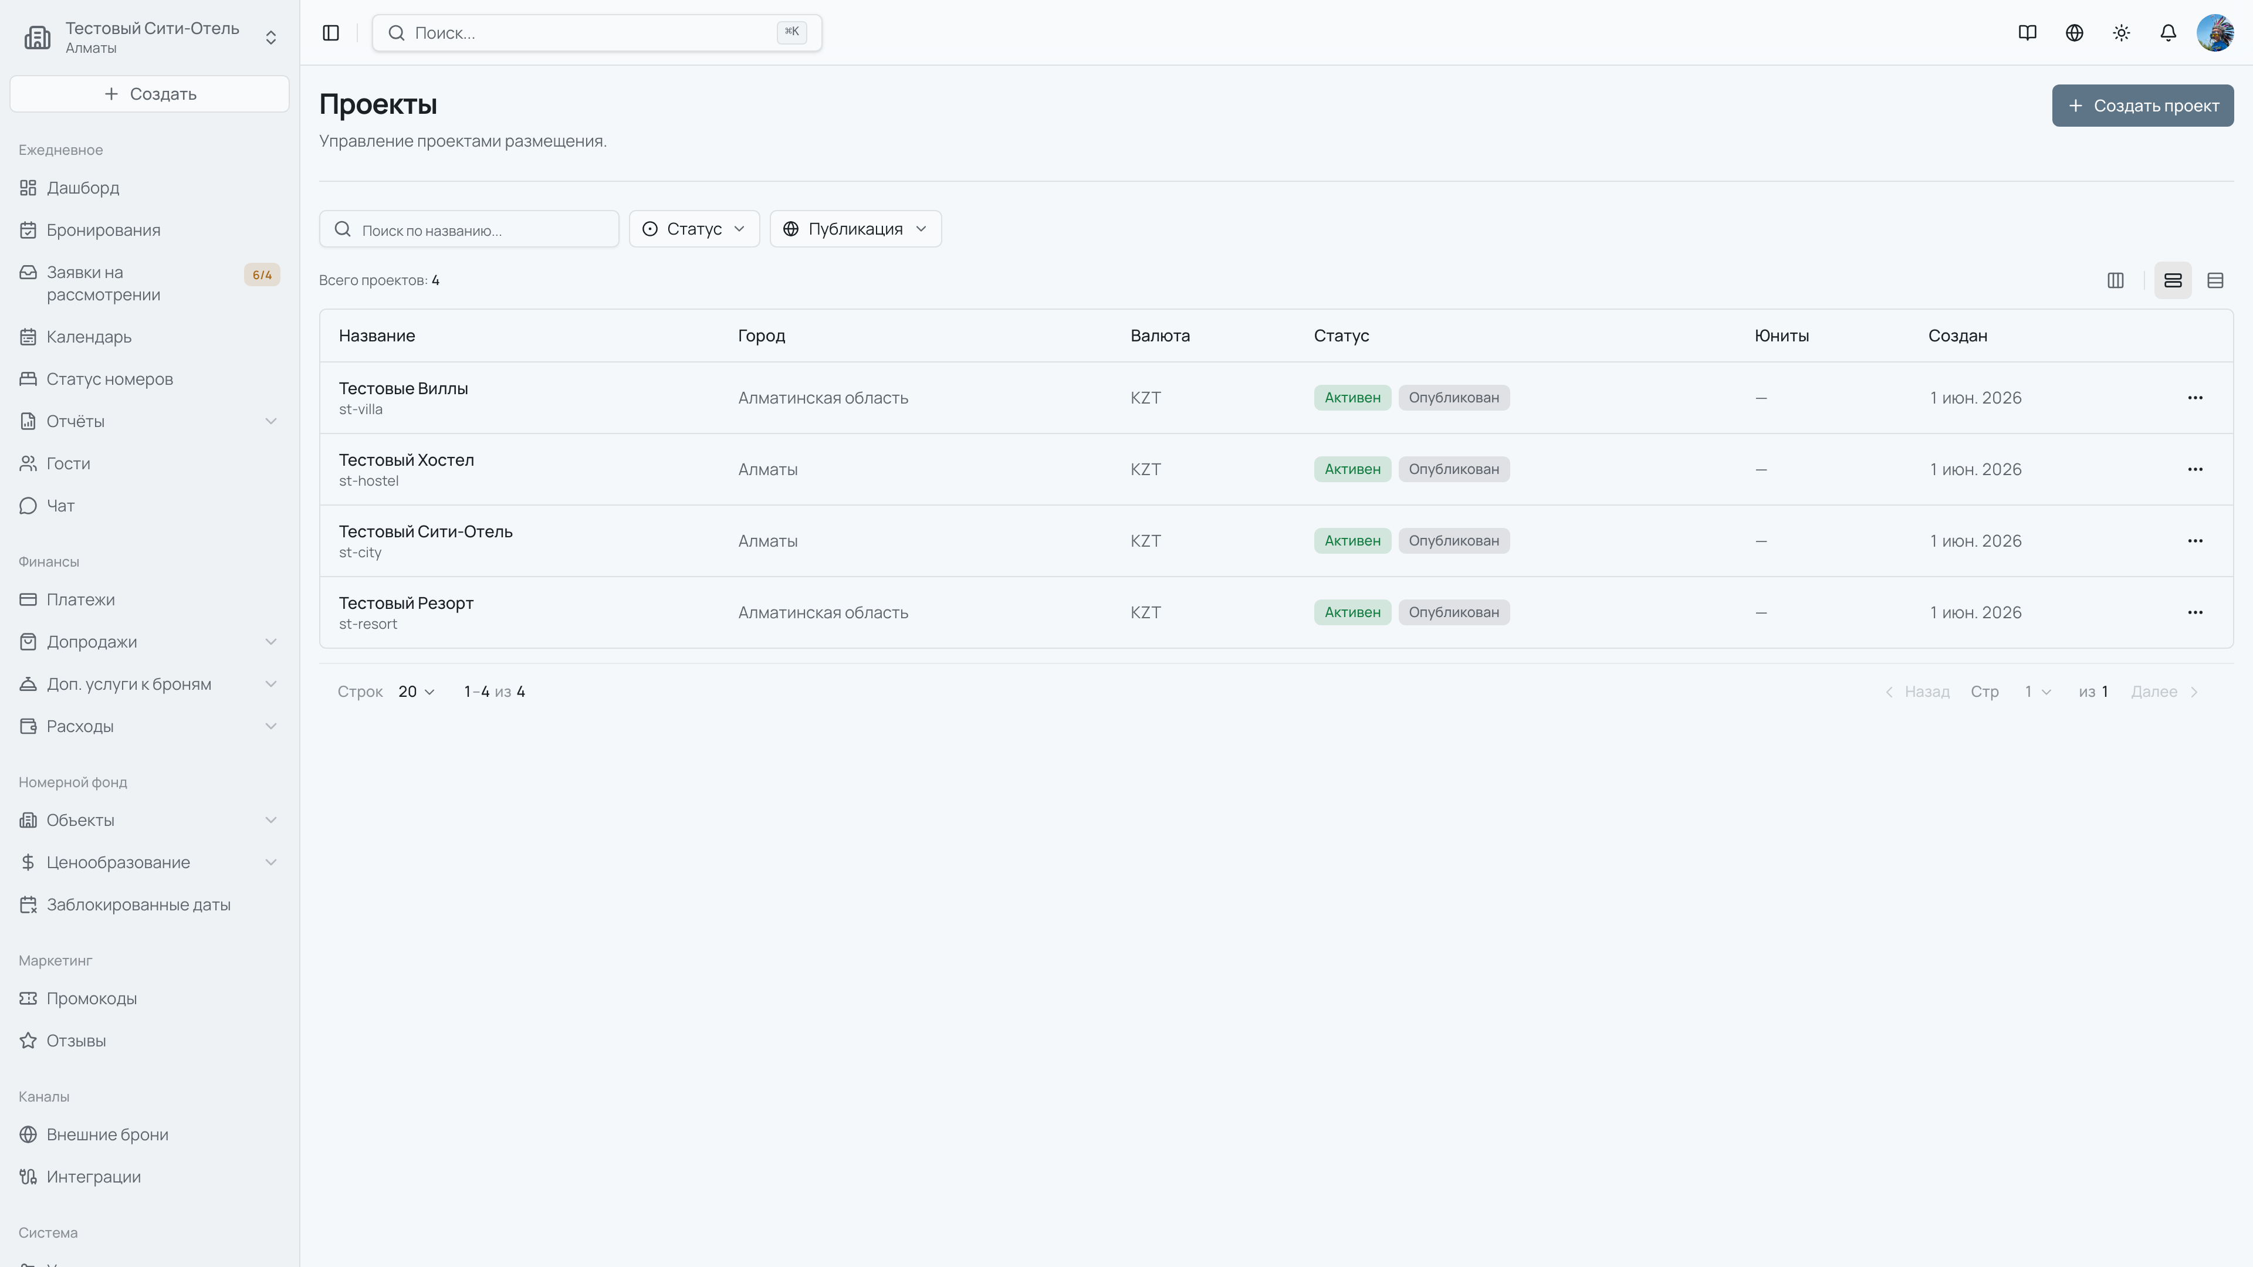The height and width of the screenshot is (1267, 2253).
Task: Open actions menu for Тестовый Резорт
Action: coord(2196,613)
